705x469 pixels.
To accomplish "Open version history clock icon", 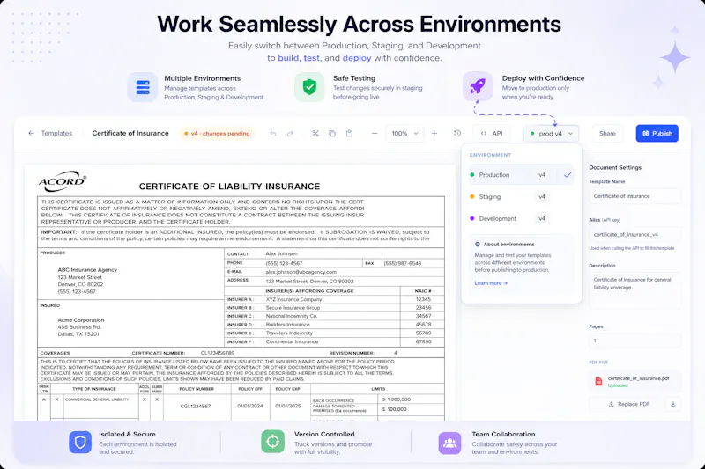I will 457,133.
